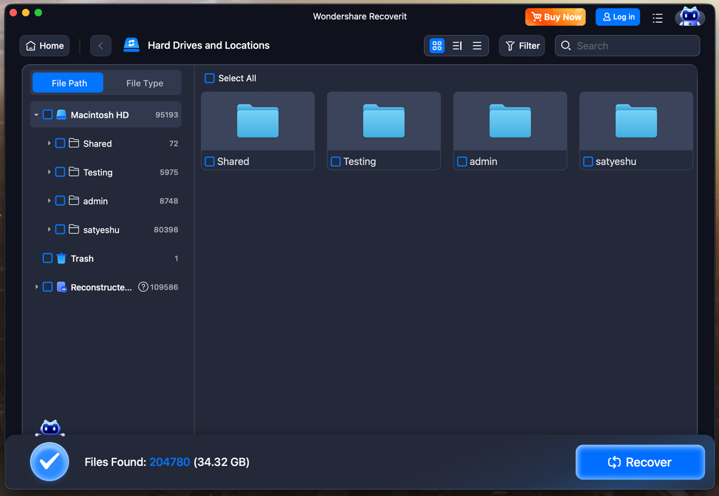The width and height of the screenshot is (719, 496).
Task: Click the Trash bin icon in sidebar
Action: [x=61, y=258]
